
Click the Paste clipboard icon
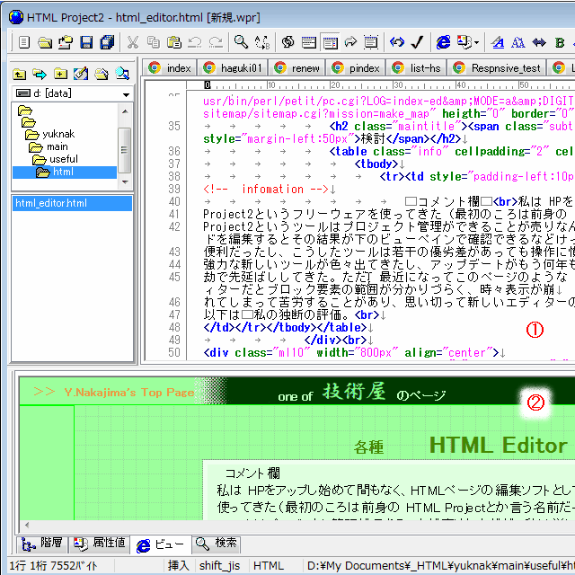pyautogui.click(x=173, y=42)
